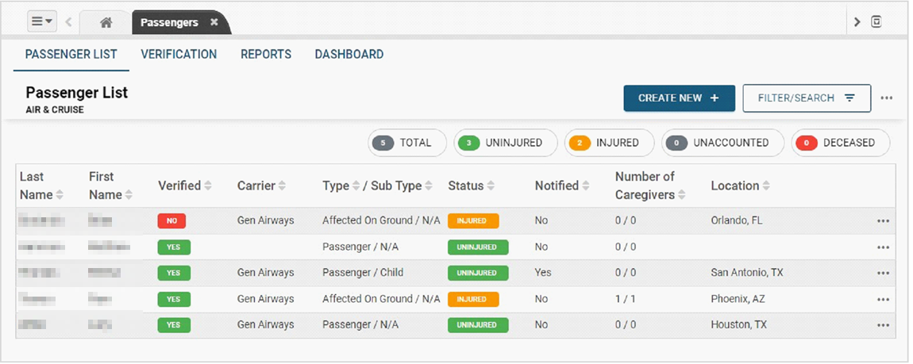
Task: Open row actions for Phoenix, AZ passenger
Action: tap(883, 300)
